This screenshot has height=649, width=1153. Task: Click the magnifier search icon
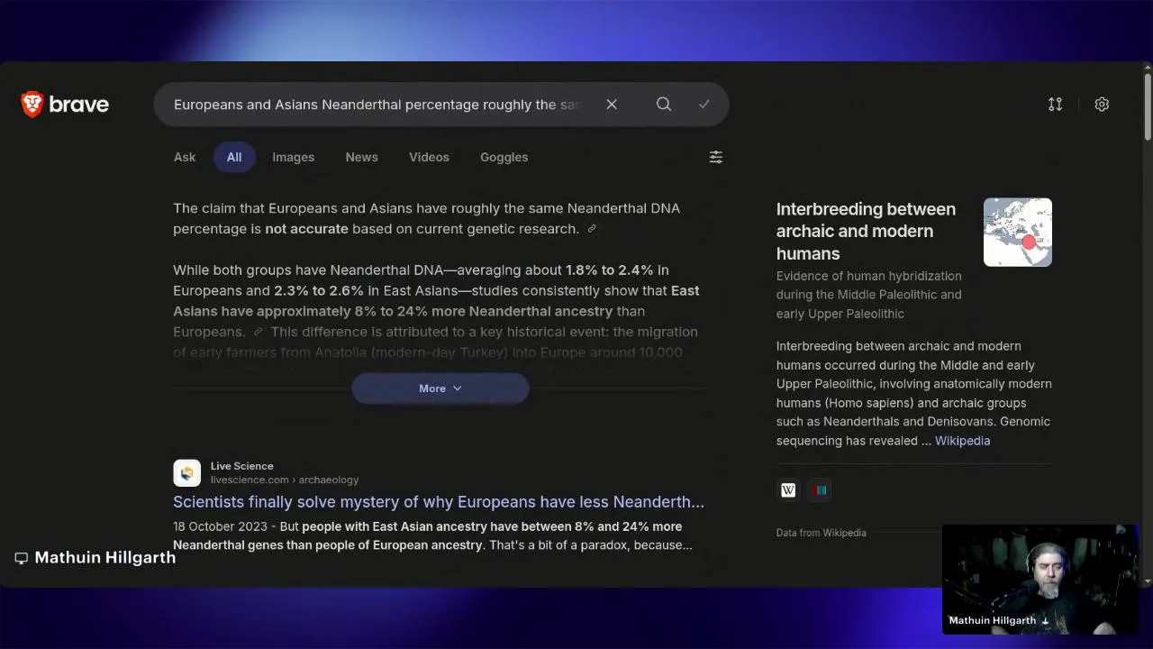664,105
